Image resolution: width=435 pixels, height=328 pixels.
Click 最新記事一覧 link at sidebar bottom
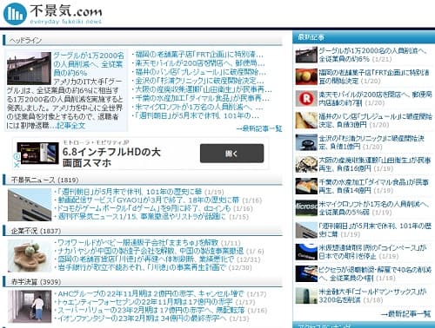click(x=406, y=313)
